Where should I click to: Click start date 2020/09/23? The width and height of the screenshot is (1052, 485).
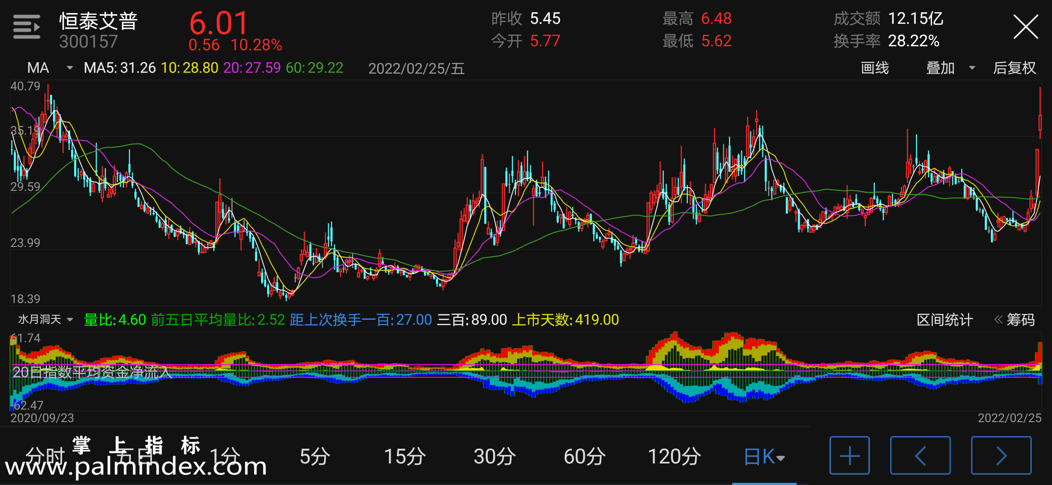[42, 418]
